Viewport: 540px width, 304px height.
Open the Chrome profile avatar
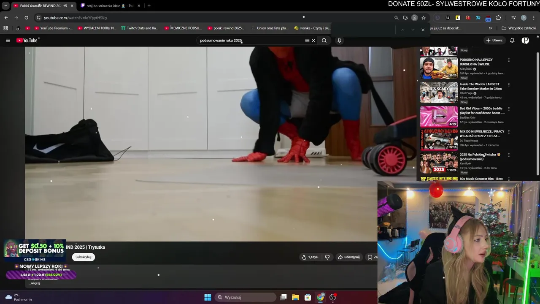(524, 18)
